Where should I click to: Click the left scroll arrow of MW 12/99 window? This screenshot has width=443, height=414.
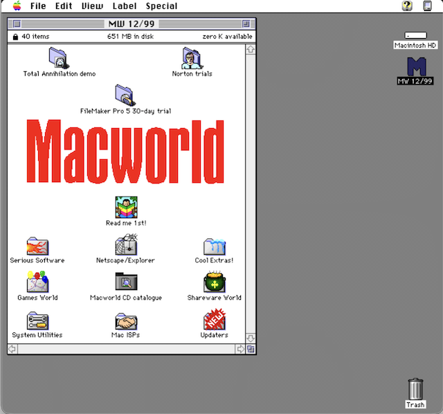coord(12,349)
